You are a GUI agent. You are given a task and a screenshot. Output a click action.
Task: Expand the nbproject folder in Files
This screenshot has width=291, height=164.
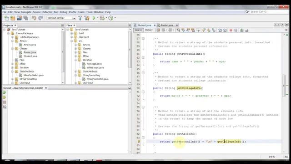pos(72,37)
